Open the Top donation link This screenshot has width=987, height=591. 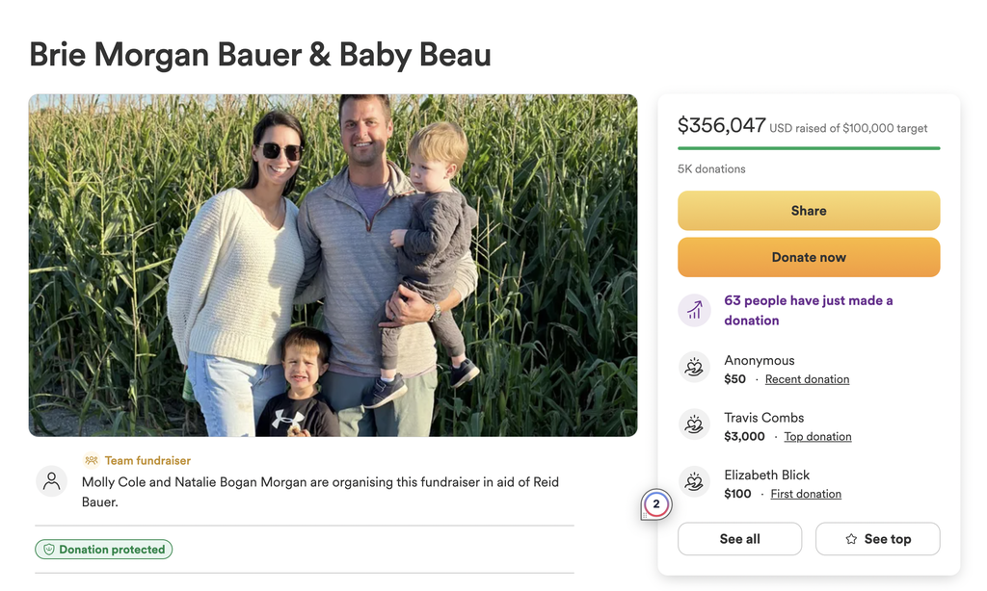point(817,436)
